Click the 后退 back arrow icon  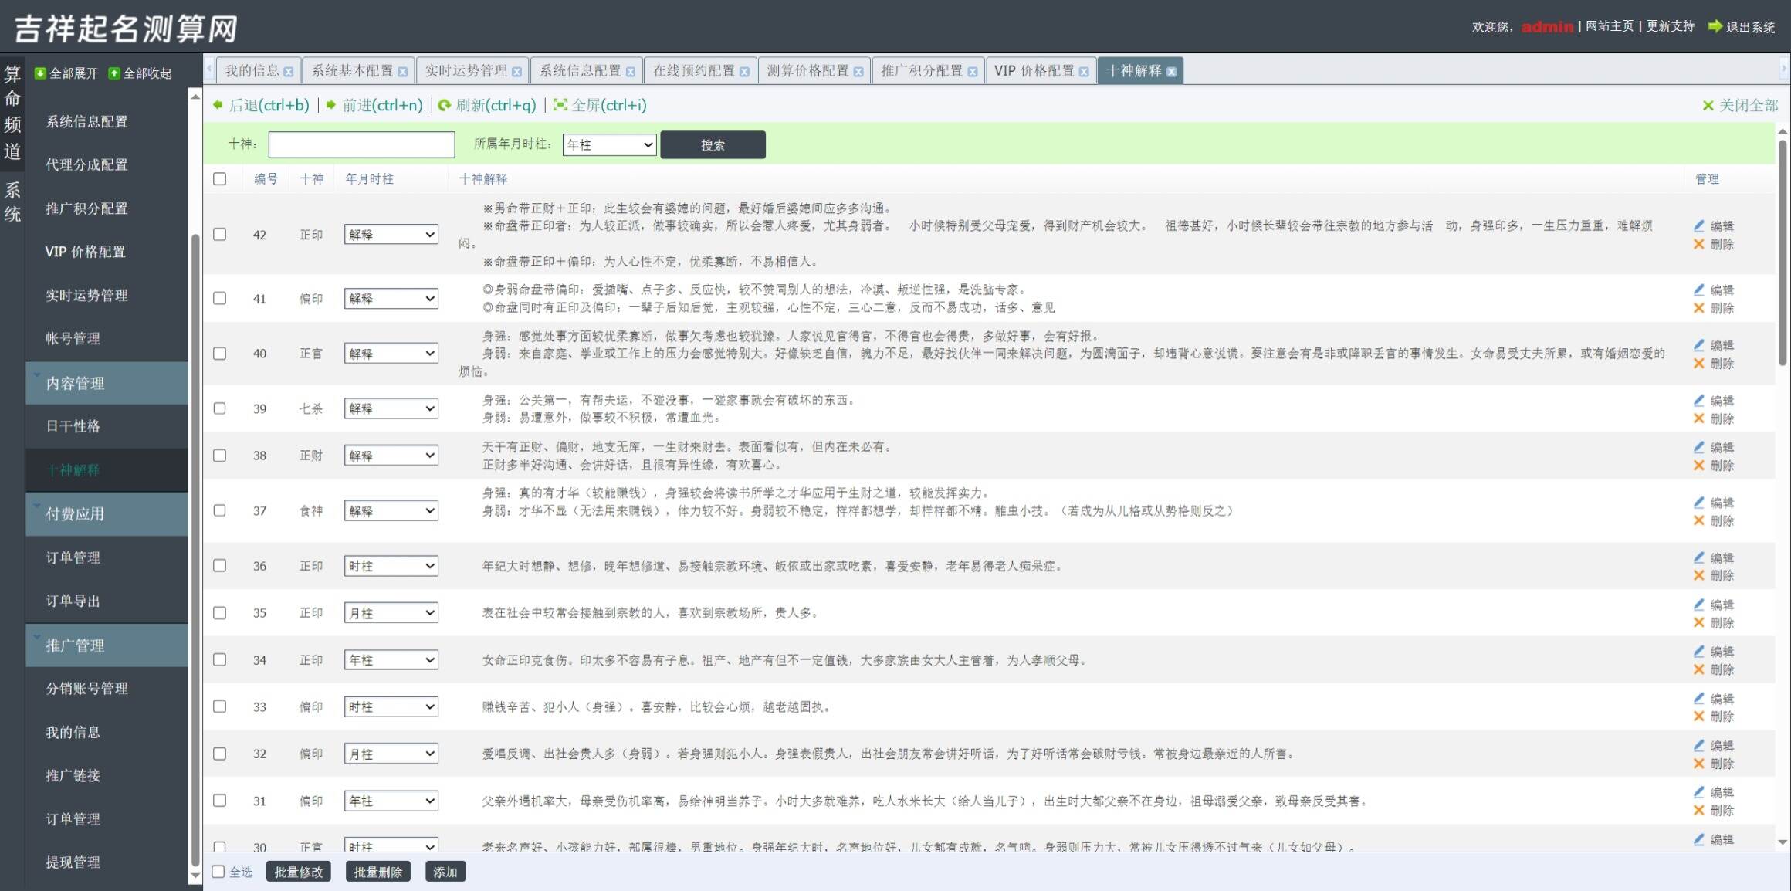[x=218, y=105]
